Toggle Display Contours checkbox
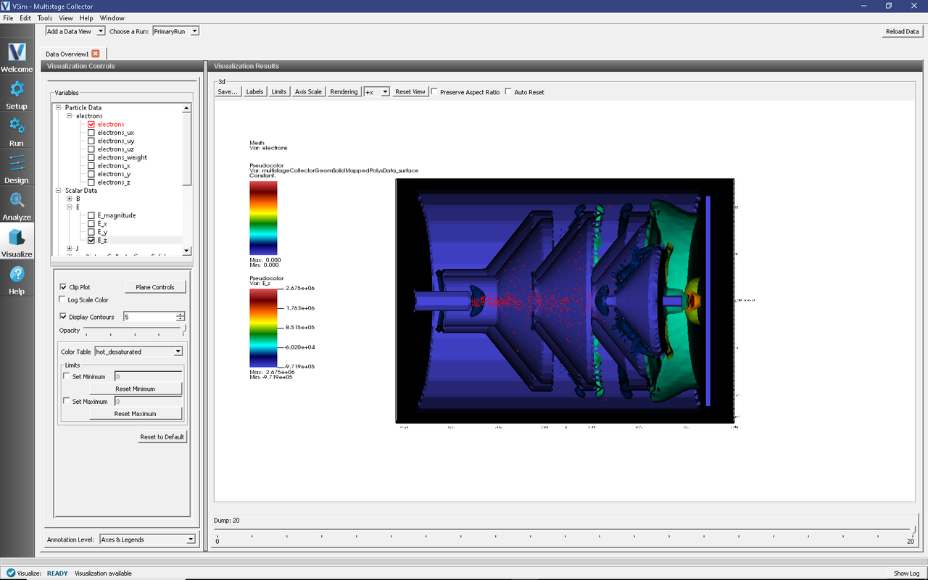 pyautogui.click(x=63, y=317)
